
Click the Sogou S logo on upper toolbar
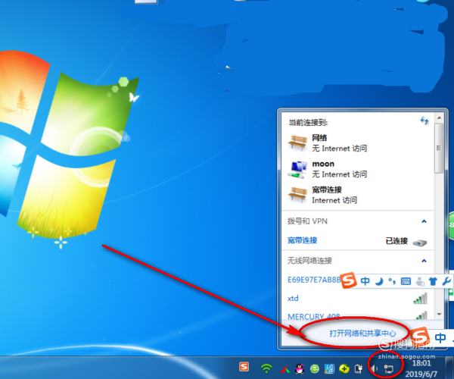349,280
